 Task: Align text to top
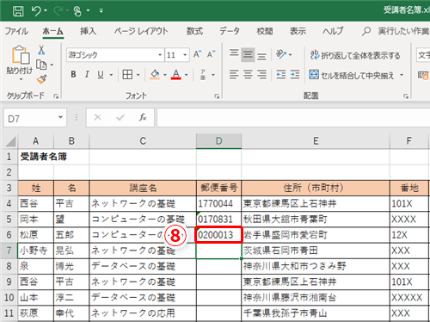(x=234, y=54)
